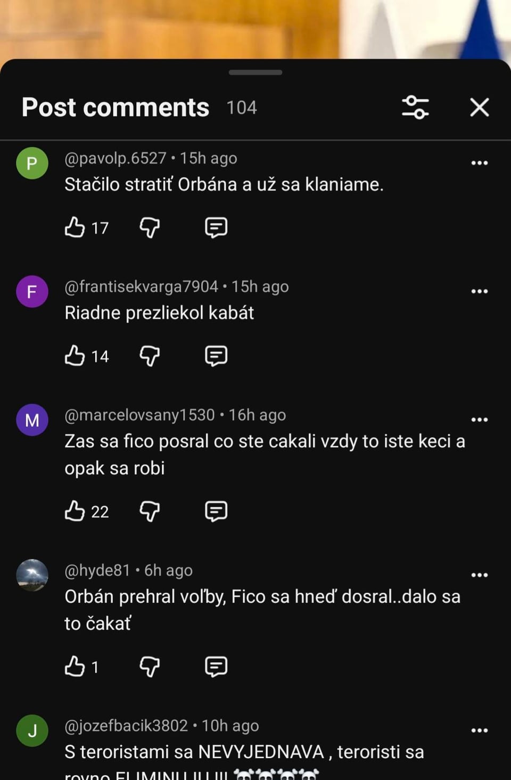Like the comment by @marcelovsany1530
Image resolution: width=511 pixels, height=780 pixels.
pyautogui.click(x=75, y=511)
